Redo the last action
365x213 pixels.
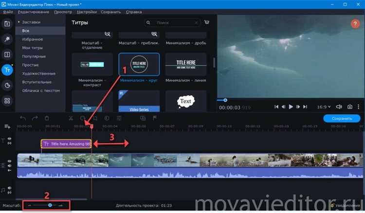coord(35,118)
